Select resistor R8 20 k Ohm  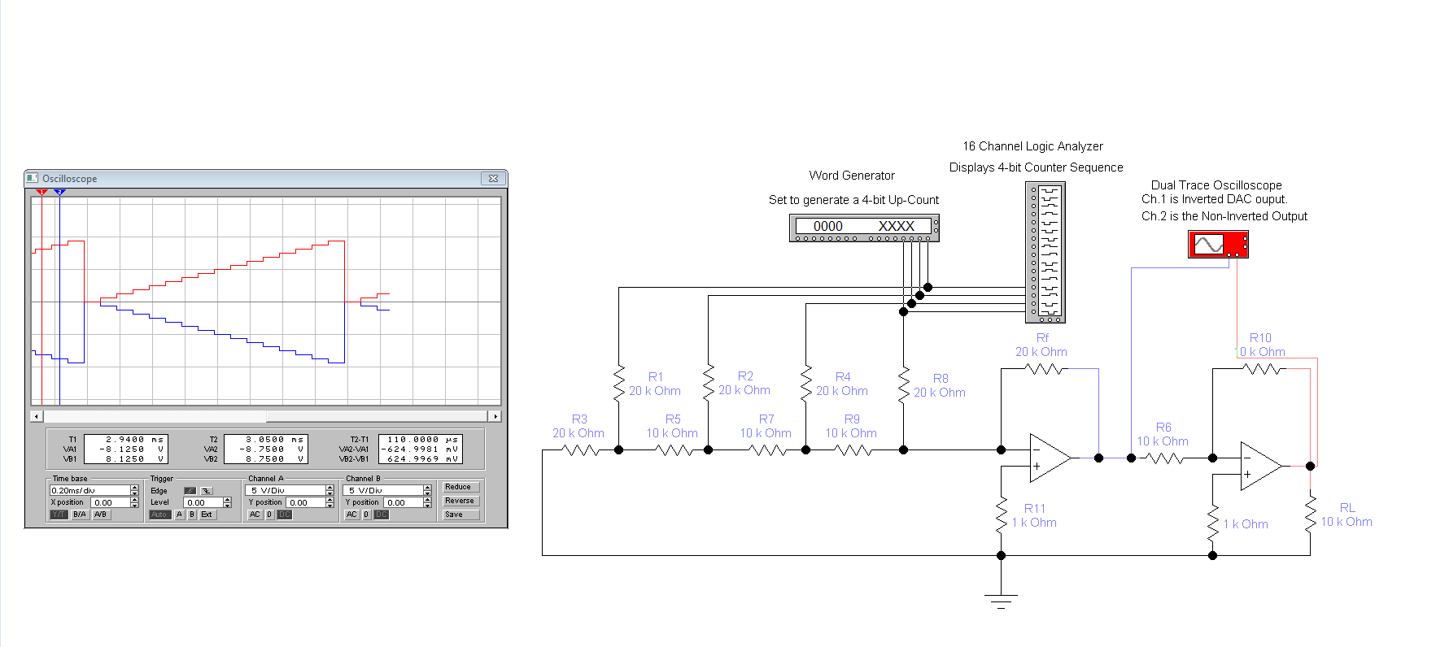(x=904, y=383)
